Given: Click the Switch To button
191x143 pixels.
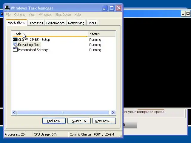Looking at the screenshot, I should [x=79, y=121].
